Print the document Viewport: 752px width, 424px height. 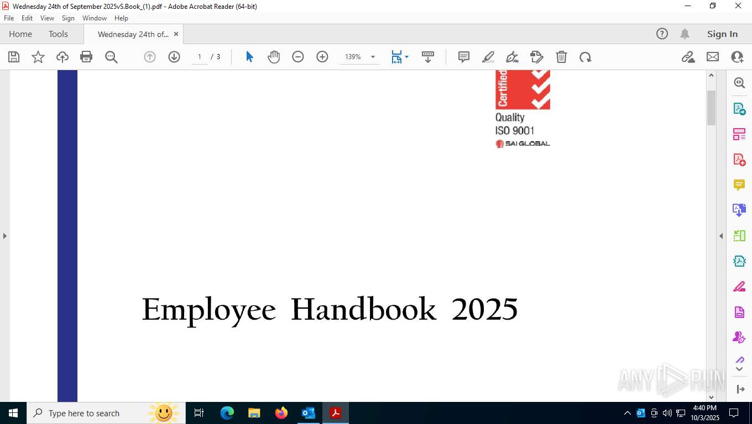point(86,57)
